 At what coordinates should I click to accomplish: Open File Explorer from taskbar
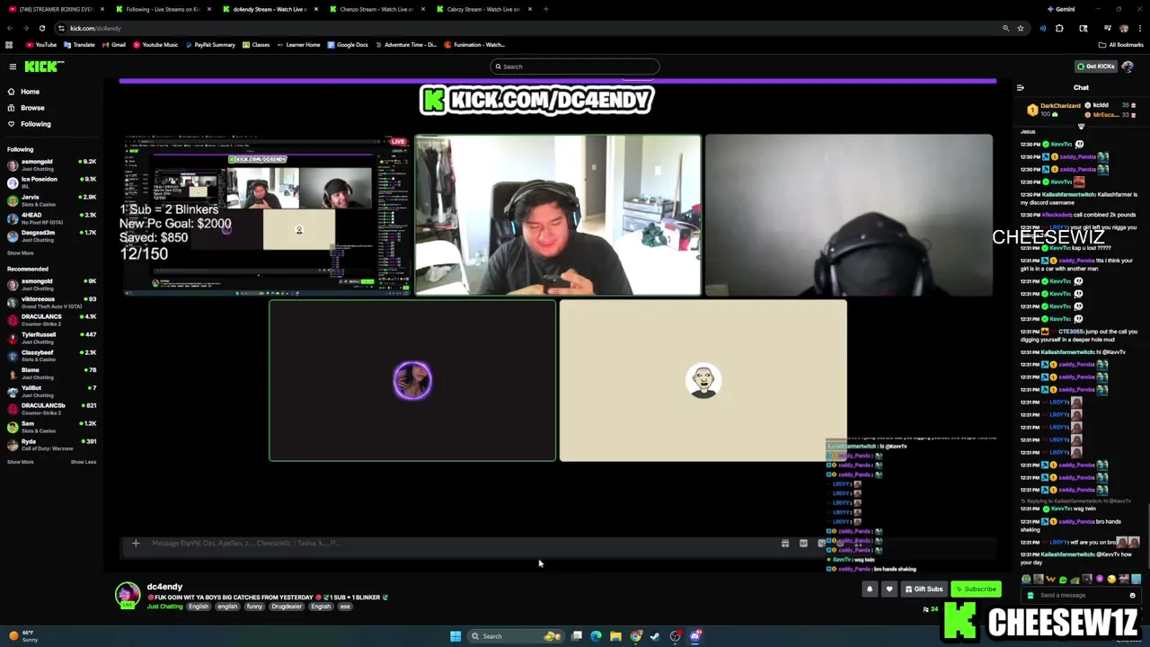click(615, 636)
